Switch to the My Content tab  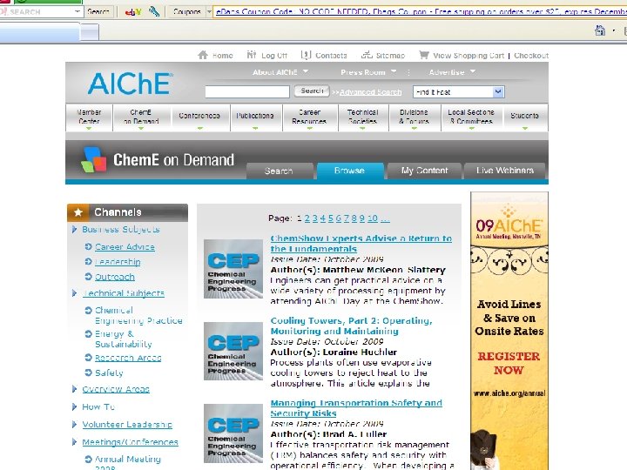pos(424,171)
